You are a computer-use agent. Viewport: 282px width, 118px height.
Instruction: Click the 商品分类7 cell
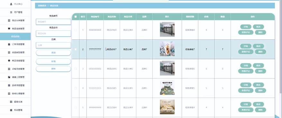click(x=128, y=49)
